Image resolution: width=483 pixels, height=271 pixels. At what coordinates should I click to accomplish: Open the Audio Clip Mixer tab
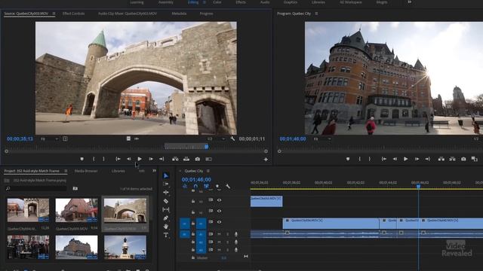click(128, 14)
